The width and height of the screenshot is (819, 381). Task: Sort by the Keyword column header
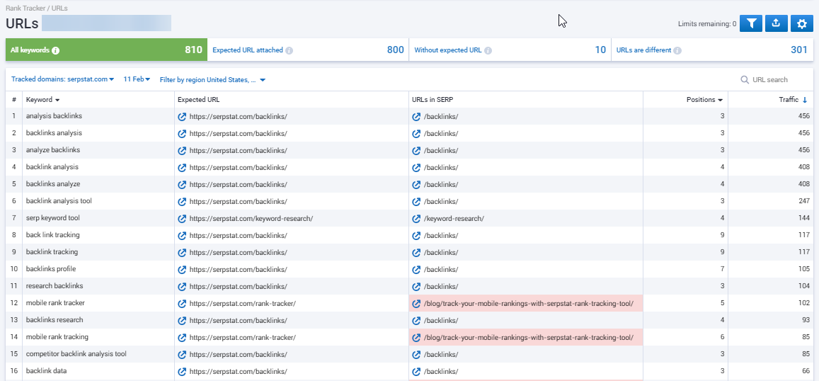(43, 100)
